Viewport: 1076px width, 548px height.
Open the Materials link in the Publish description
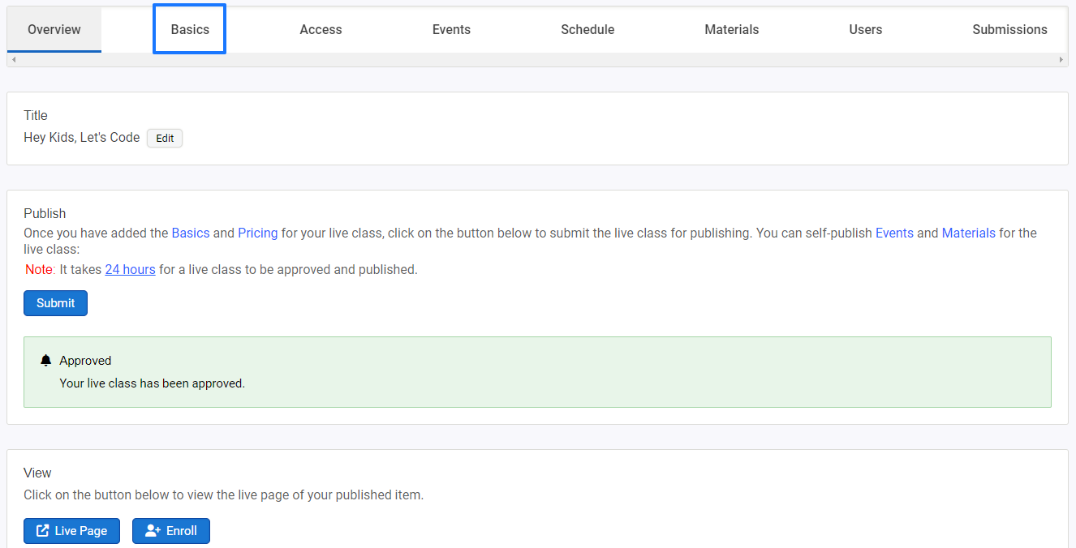(x=969, y=233)
